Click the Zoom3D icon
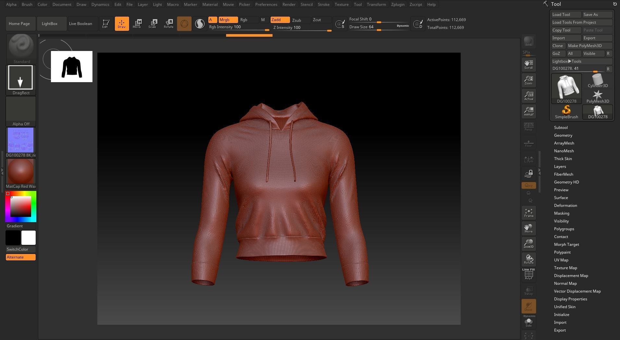Viewport: 620px width, 340px height. [529, 244]
